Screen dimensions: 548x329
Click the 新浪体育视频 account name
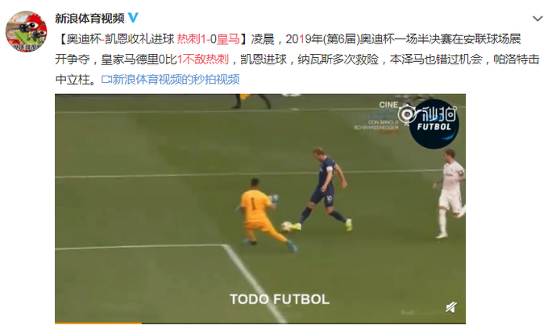coord(89,19)
